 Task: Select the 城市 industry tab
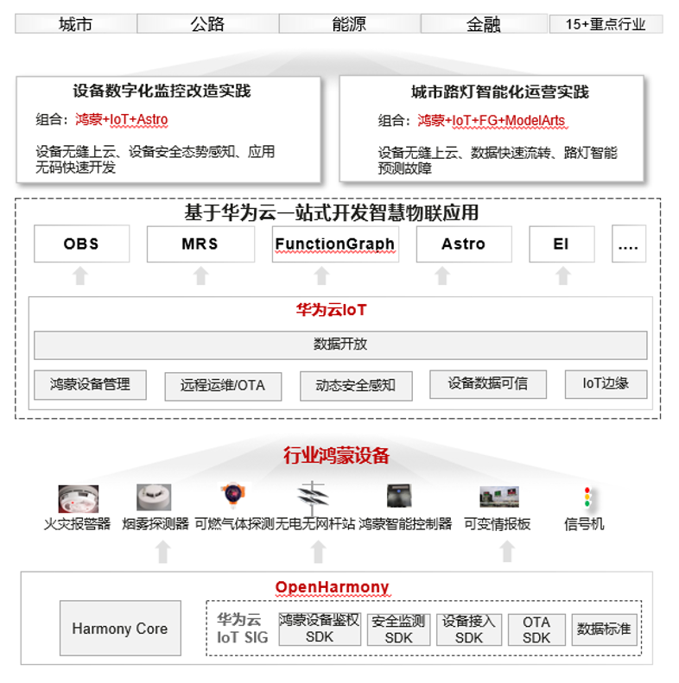click(76, 23)
